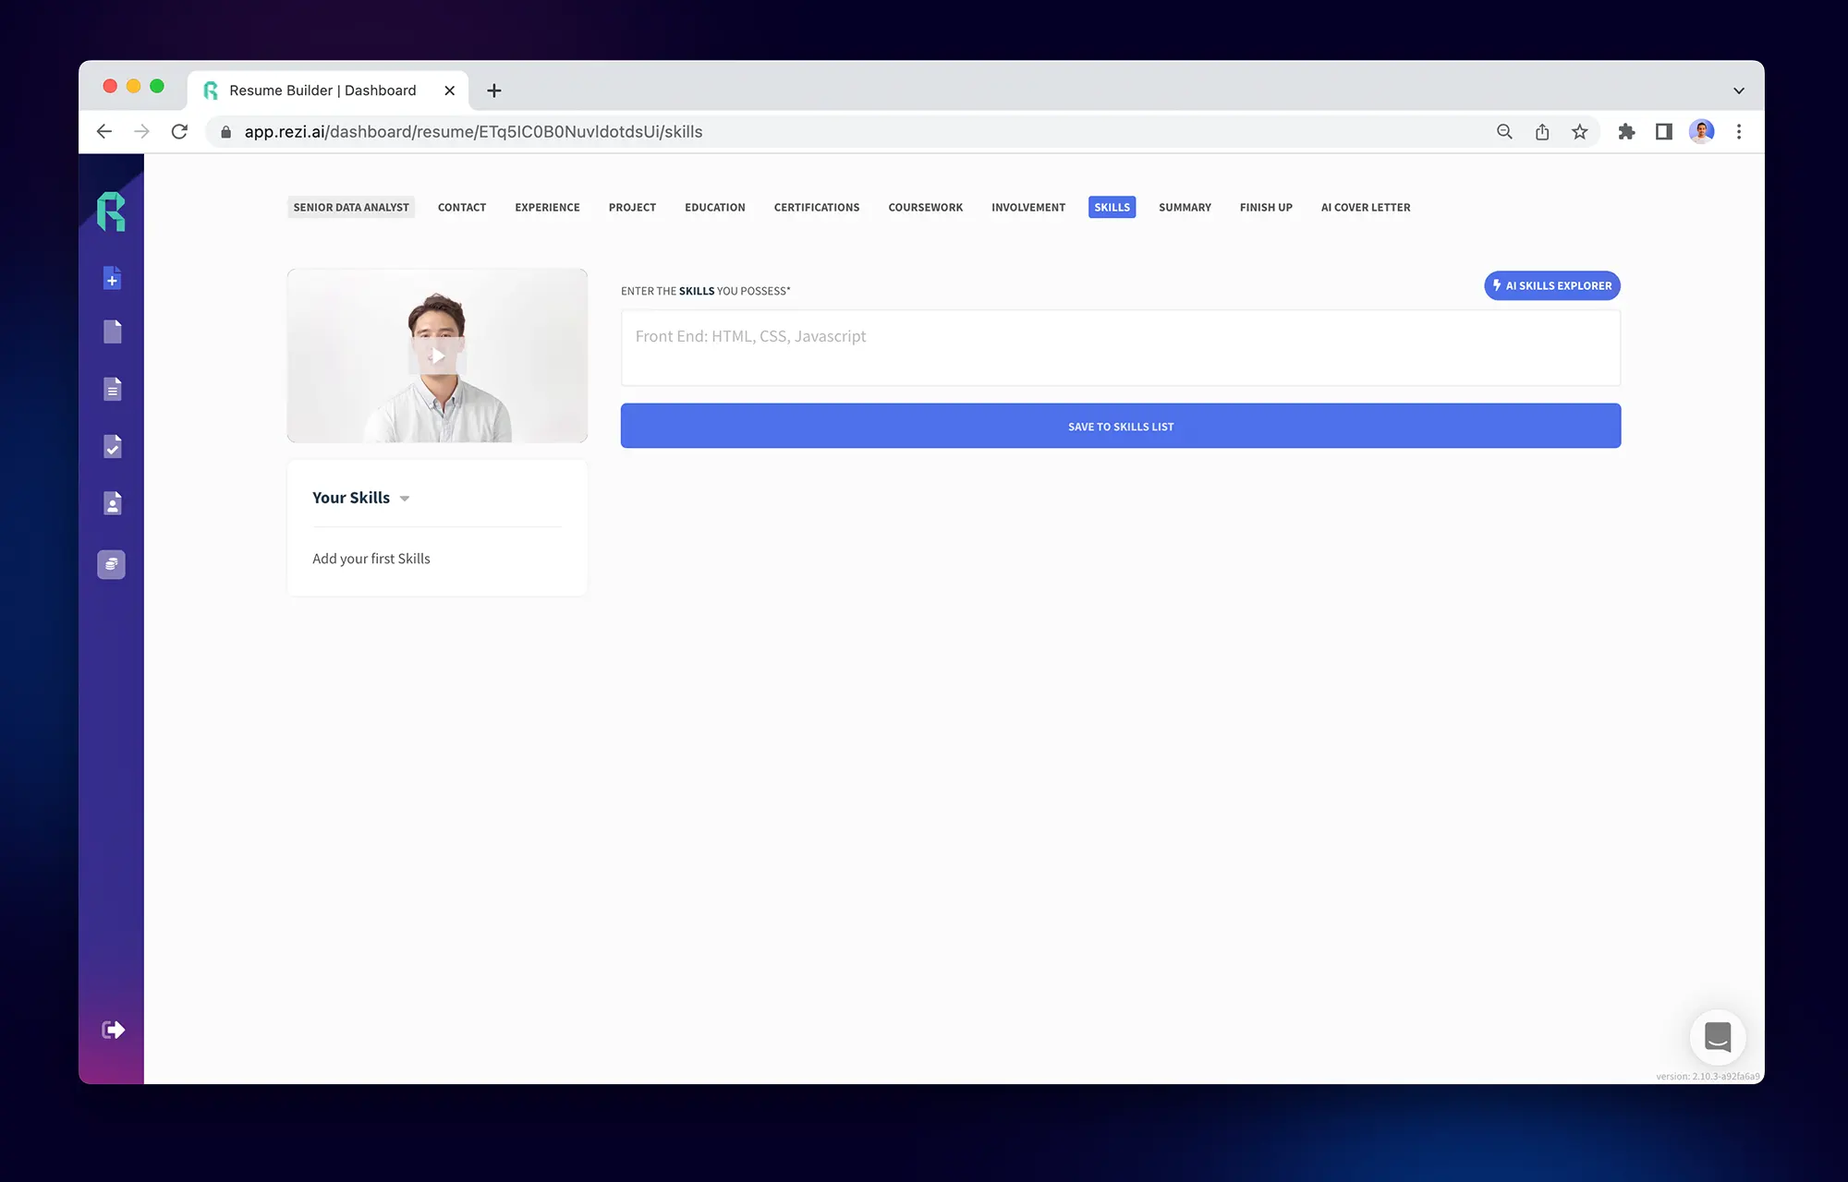Open a new browser tab

coord(494,90)
